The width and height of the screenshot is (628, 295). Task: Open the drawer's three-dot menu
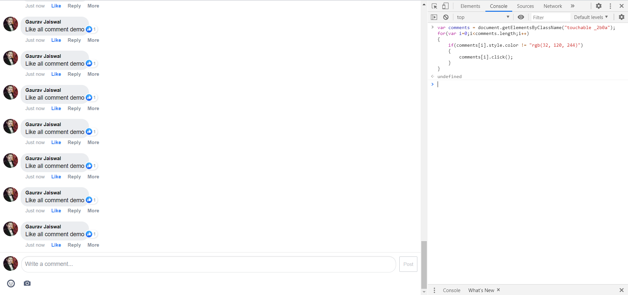click(x=434, y=290)
